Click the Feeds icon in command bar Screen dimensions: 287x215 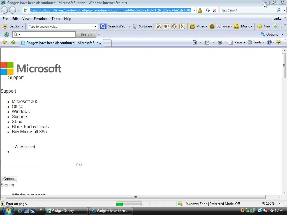tap(207, 43)
